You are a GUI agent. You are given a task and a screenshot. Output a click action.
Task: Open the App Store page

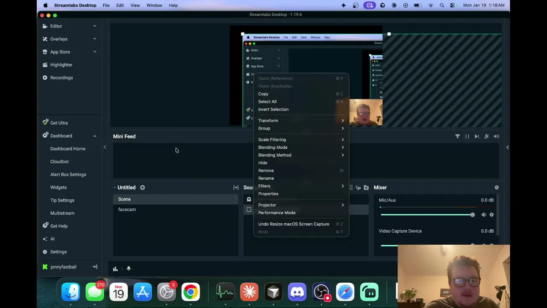60,52
